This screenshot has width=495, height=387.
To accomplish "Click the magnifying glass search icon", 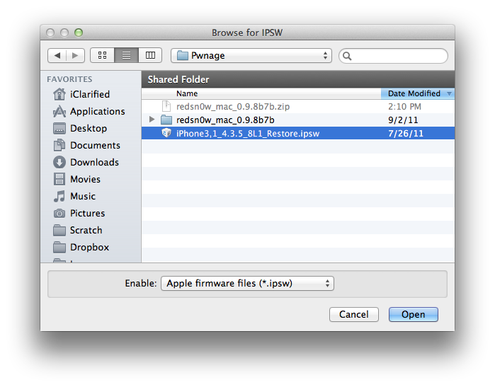I will (x=347, y=56).
